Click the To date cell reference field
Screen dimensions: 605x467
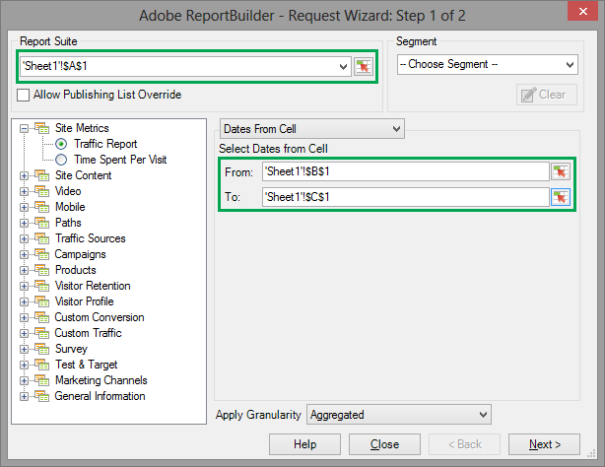(406, 197)
